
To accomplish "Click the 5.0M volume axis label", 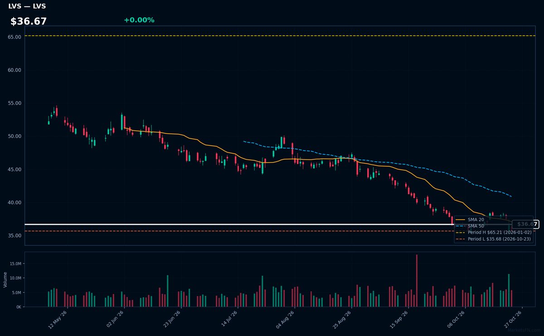I will pos(17,293).
